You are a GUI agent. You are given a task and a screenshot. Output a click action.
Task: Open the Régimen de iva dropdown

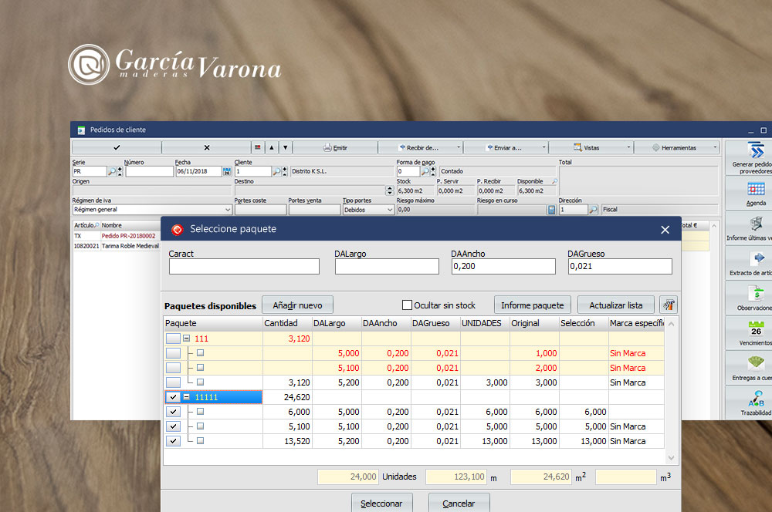point(227,210)
